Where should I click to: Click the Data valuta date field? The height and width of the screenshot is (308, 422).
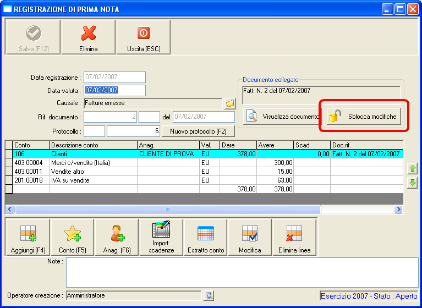114,90
